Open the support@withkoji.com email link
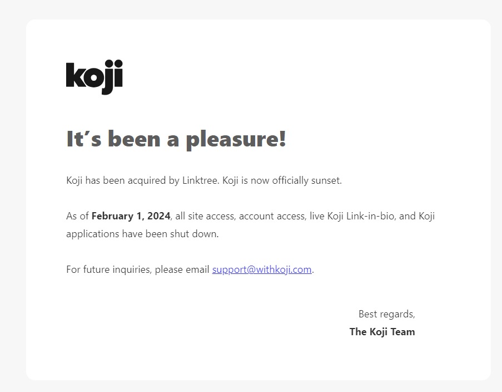The width and height of the screenshot is (502, 392). point(262,269)
